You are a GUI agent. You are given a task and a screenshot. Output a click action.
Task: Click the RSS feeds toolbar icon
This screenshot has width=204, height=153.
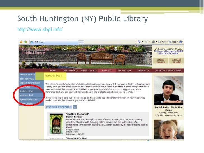(146, 42)
